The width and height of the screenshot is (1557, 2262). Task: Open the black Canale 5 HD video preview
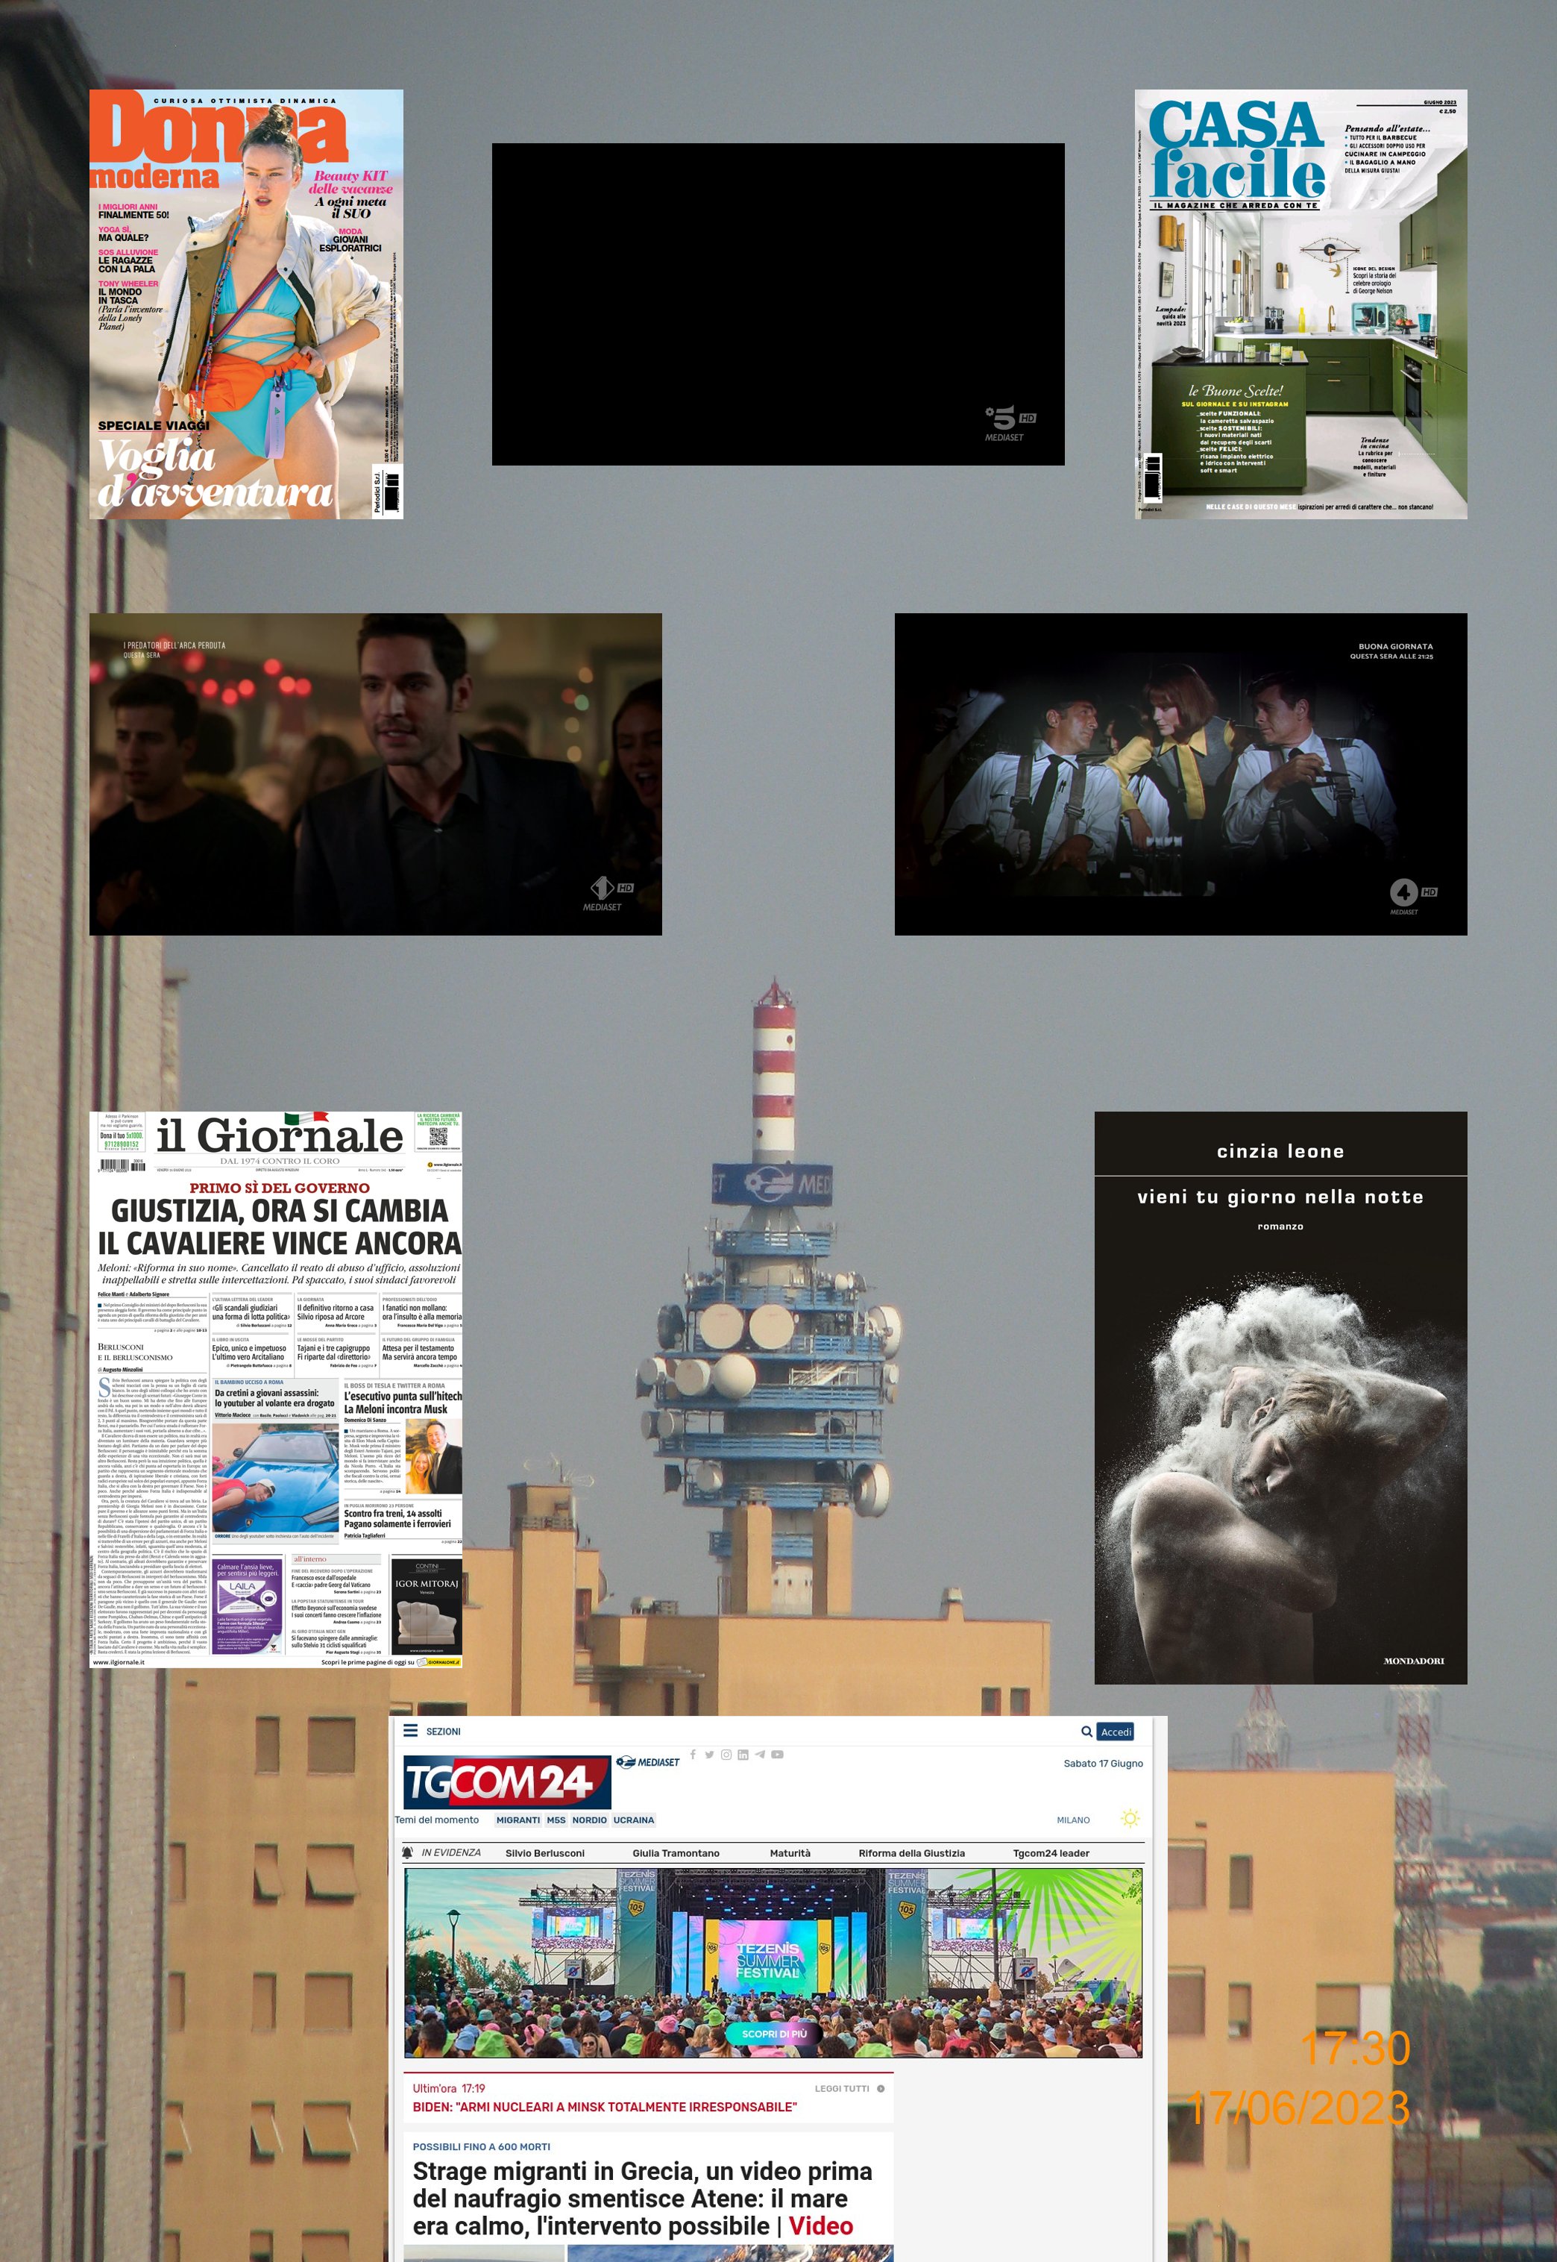click(778, 304)
